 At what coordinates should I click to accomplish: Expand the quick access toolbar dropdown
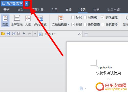[x=35, y=34]
